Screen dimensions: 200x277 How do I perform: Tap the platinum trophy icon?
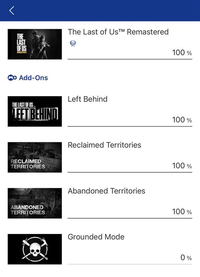click(73, 43)
